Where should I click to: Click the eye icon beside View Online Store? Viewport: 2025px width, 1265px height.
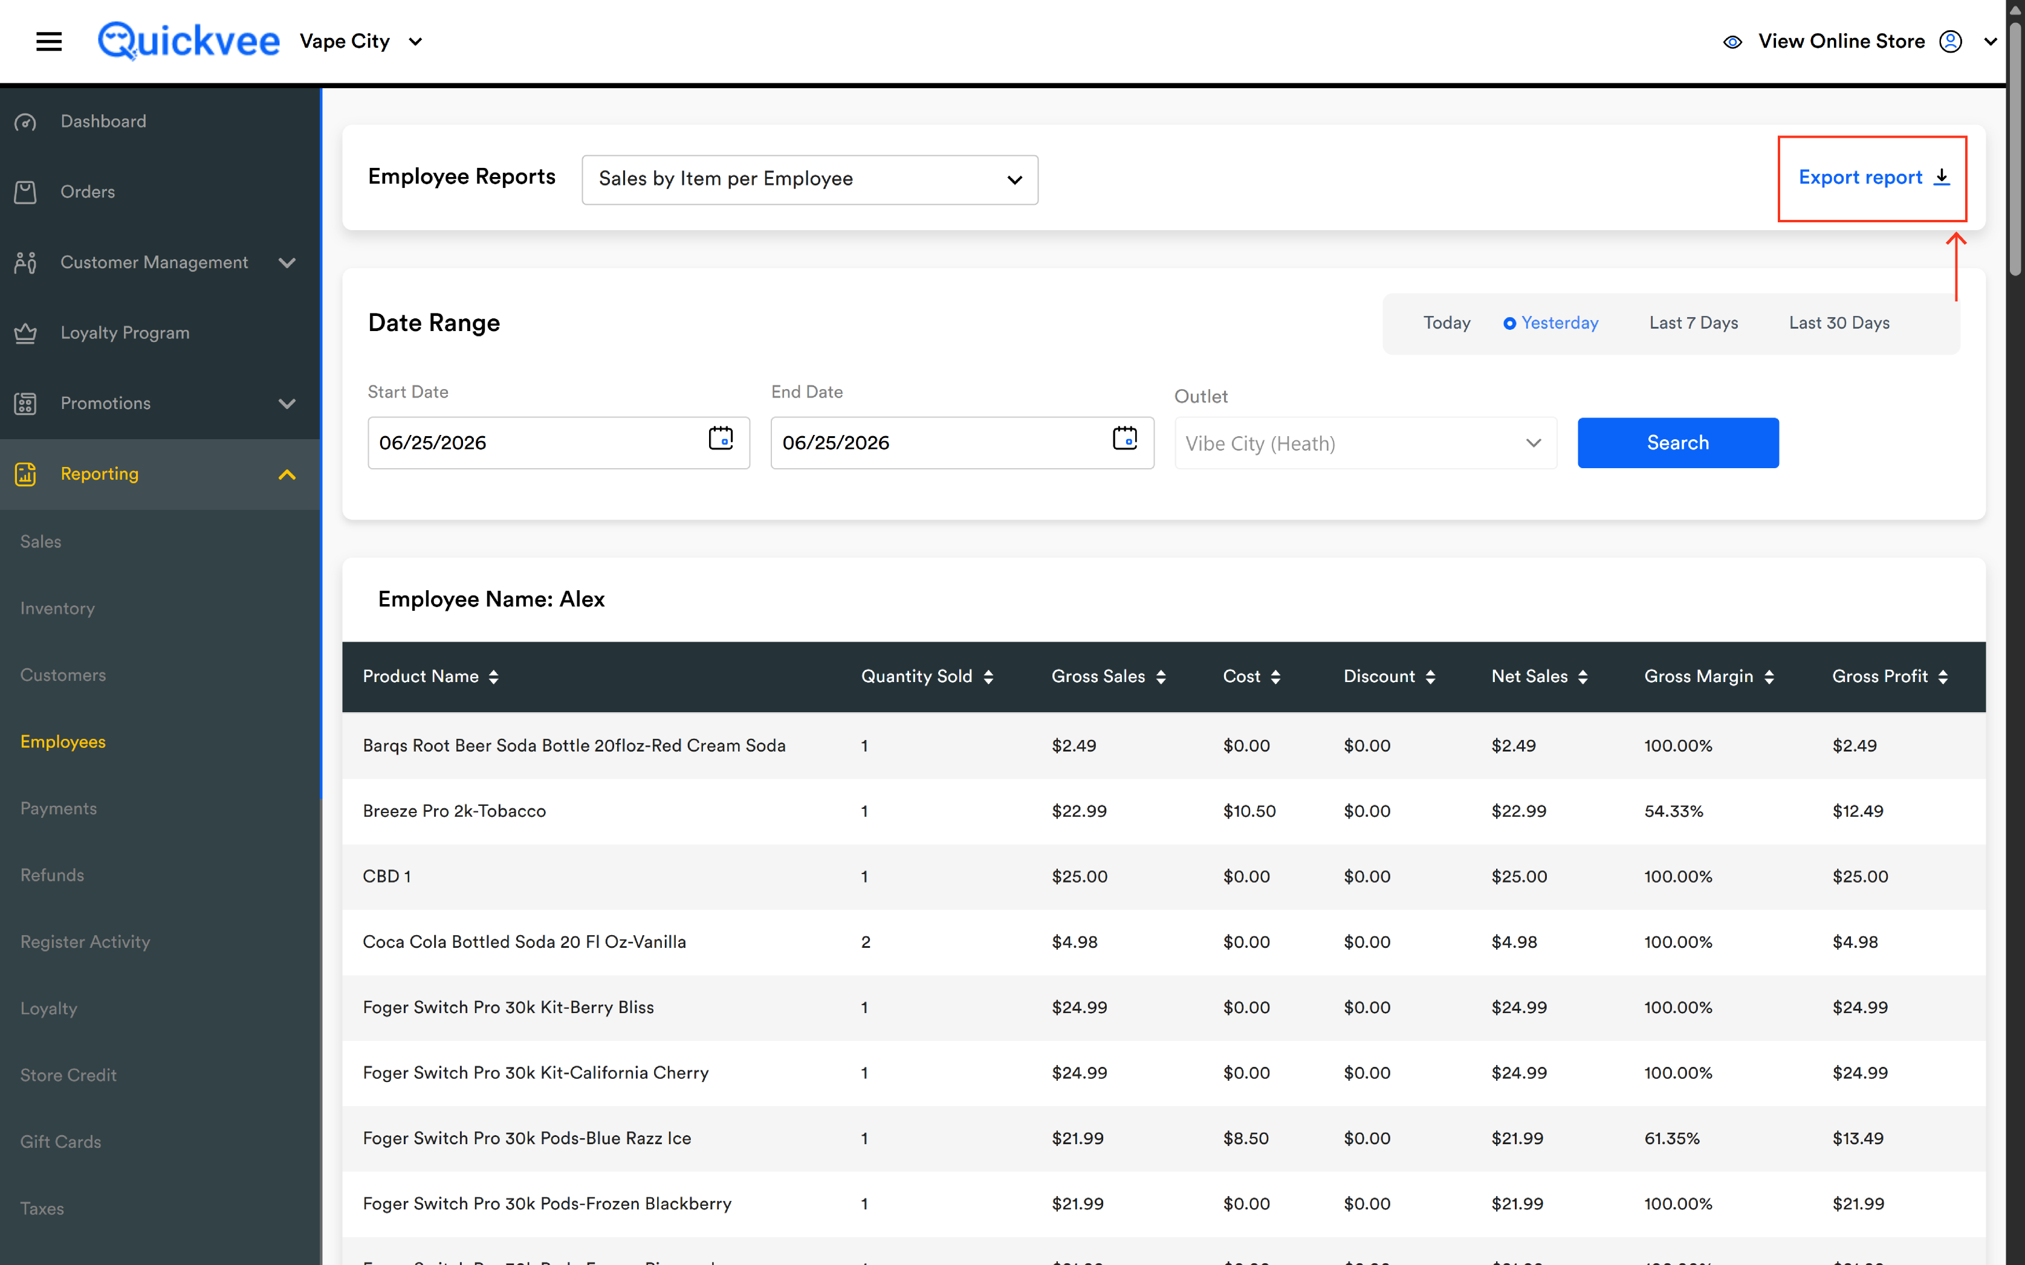pos(1732,42)
